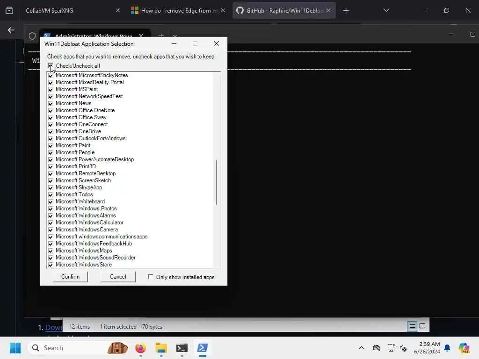Select Microsoft.Office.Sway list text

(81, 117)
